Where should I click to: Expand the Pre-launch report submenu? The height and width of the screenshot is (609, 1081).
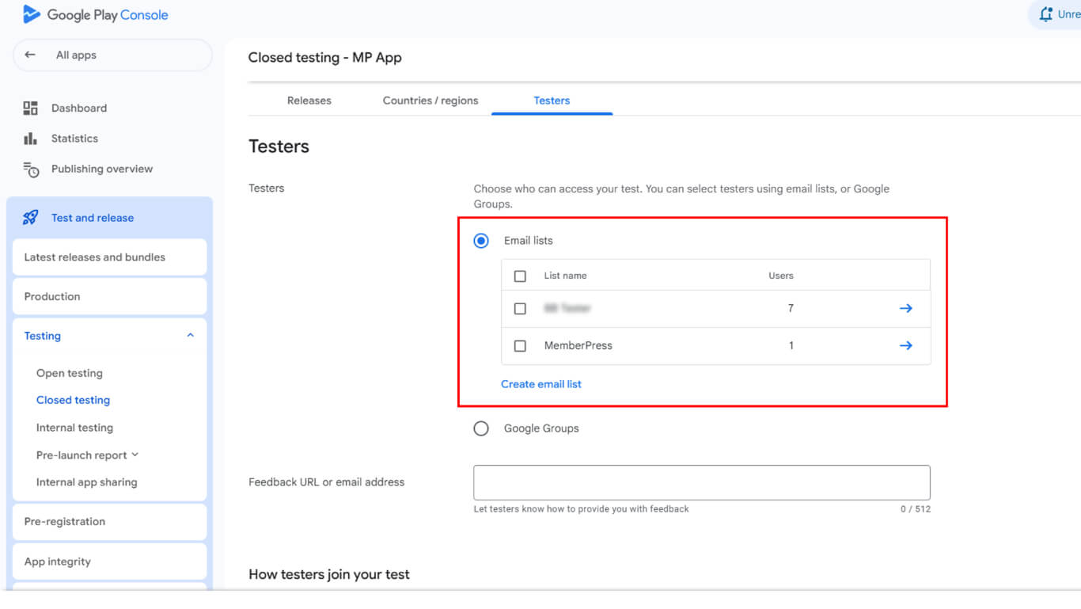tap(135, 455)
